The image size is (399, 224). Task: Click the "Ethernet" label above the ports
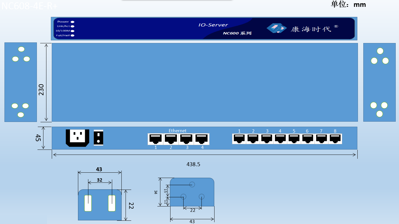click(x=178, y=131)
